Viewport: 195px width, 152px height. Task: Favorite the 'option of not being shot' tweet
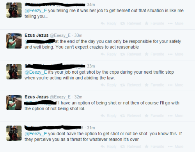154,116
